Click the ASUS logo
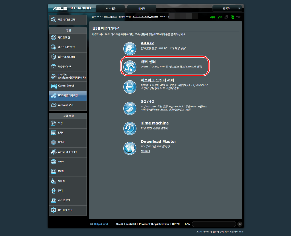 click(x=60, y=8)
